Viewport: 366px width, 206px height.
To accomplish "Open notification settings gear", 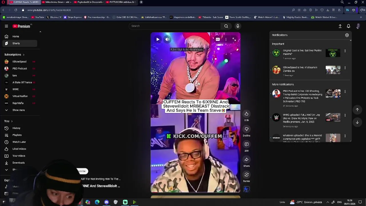I will pos(347,35).
